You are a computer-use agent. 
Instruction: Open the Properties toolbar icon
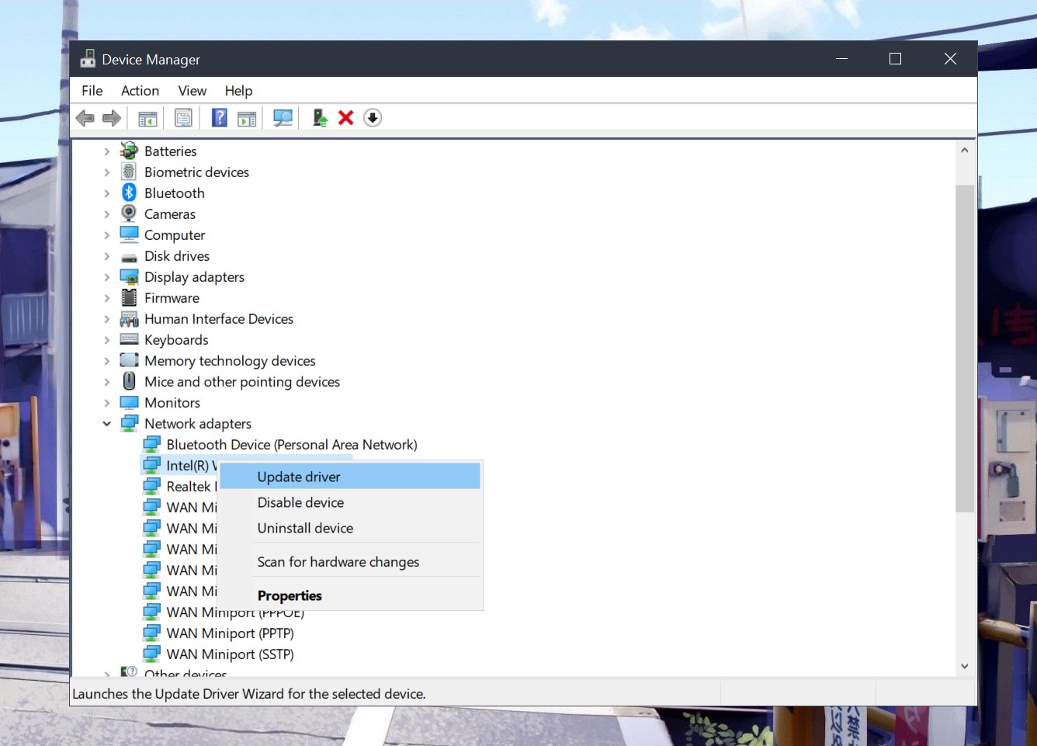coord(183,118)
